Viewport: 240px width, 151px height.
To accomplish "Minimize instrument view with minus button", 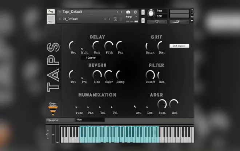I will point(192,13).
